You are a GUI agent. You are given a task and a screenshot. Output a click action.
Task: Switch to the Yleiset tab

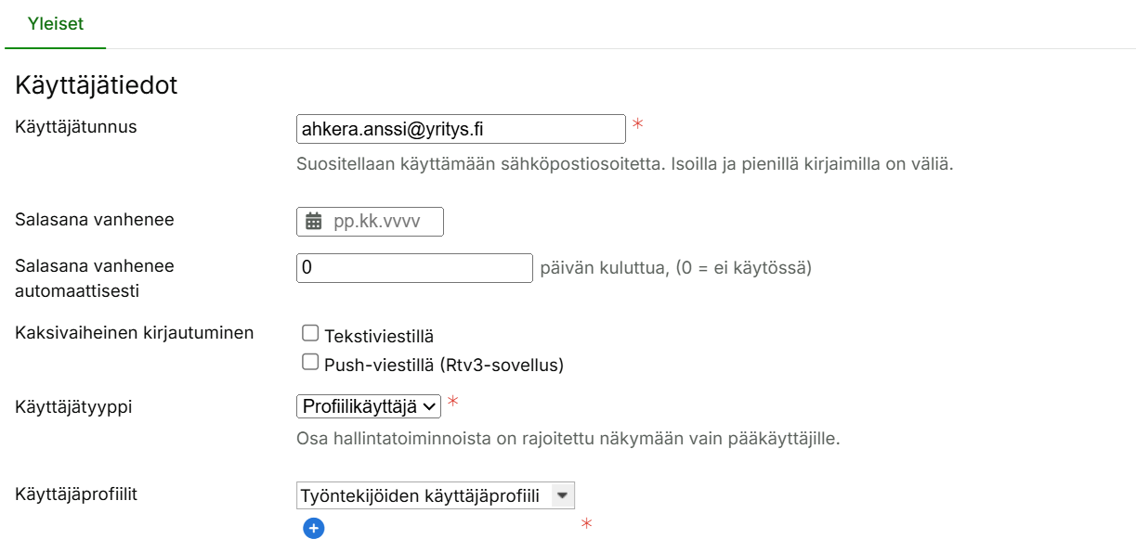(56, 24)
